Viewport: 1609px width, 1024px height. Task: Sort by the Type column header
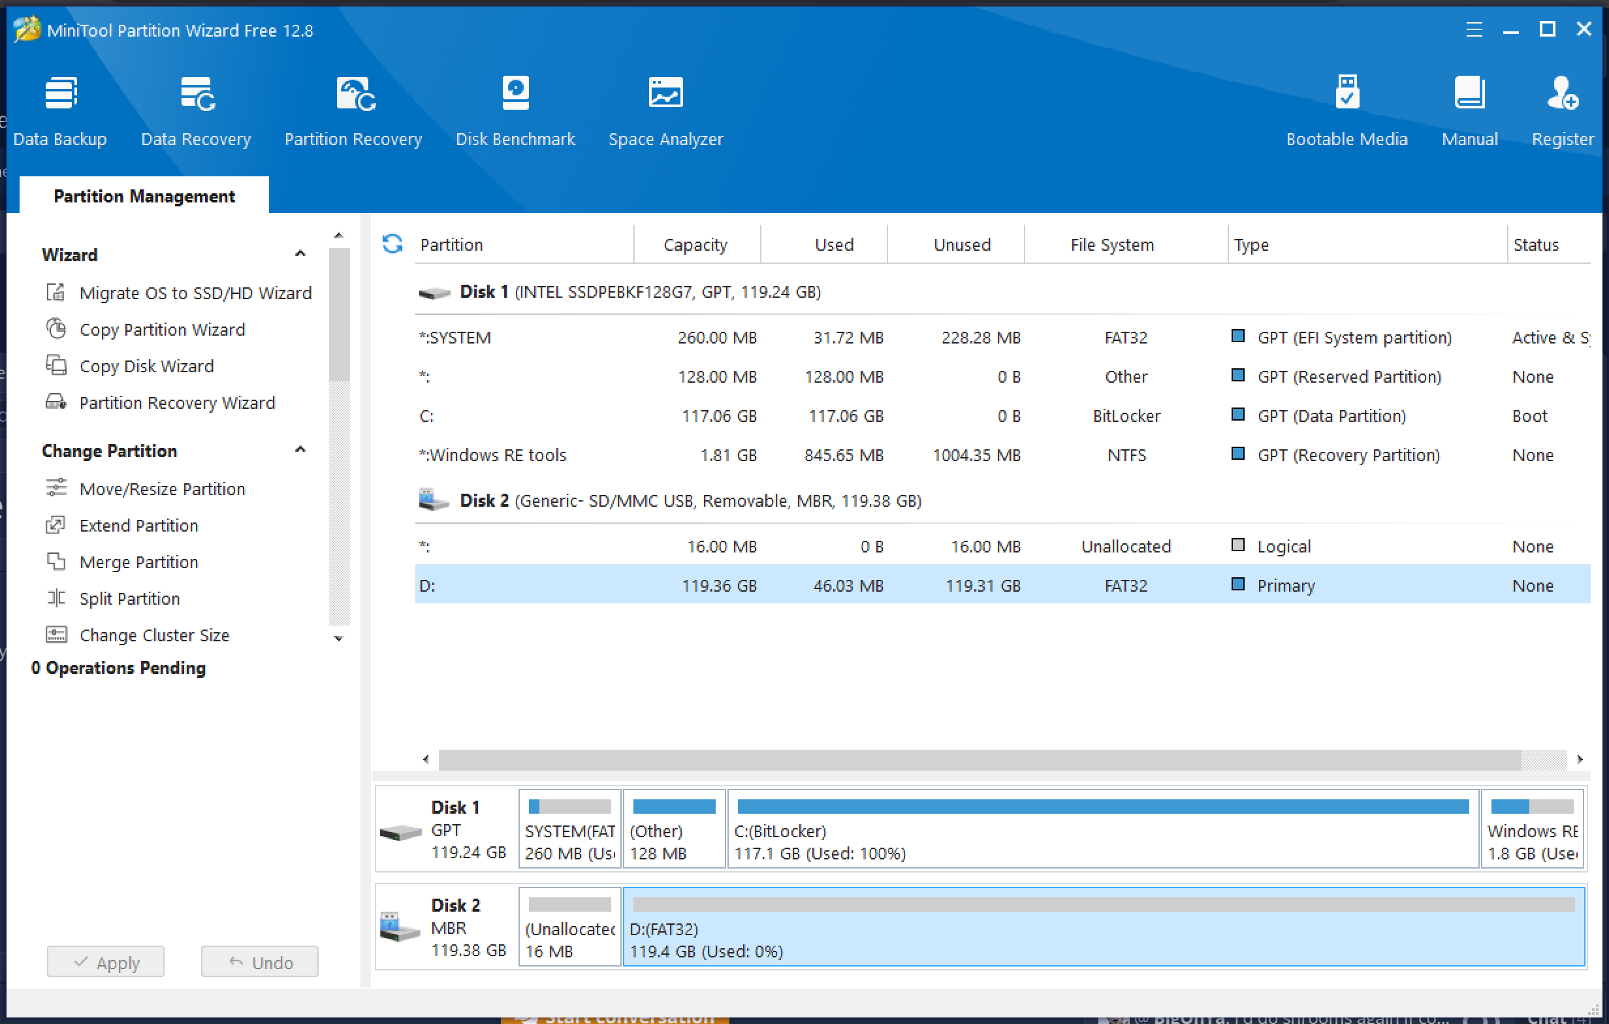pos(1368,245)
